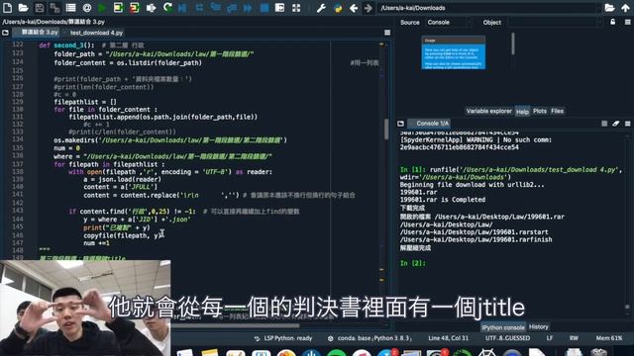
Task: Open the PYTHONPATH manager icon
Action: tap(338, 8)
